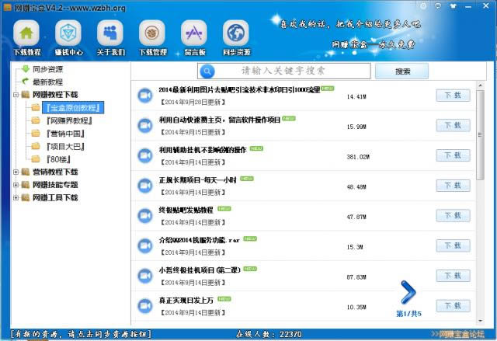
Task: Click the video icon for 利用辅助挂机
Action: pyautogui.click(x=145, y=155)
